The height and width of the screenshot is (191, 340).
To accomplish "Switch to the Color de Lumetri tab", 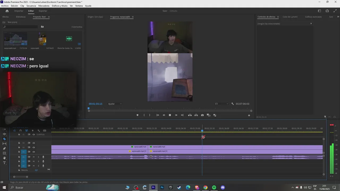I will (x=290, y=17).
